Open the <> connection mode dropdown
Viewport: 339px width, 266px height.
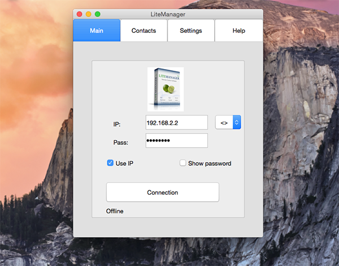[228, 122]
